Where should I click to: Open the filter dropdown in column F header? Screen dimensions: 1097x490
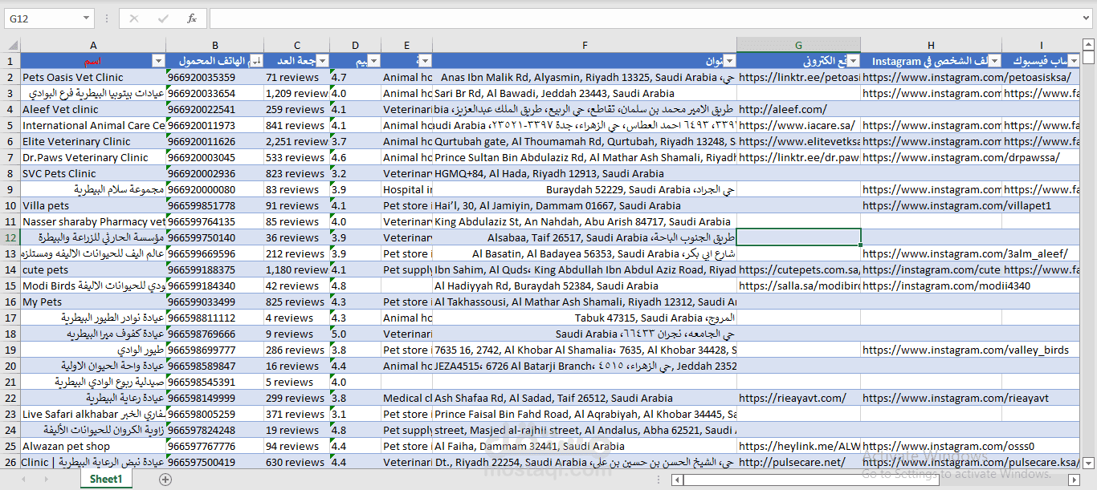click(x=729, y=61)
